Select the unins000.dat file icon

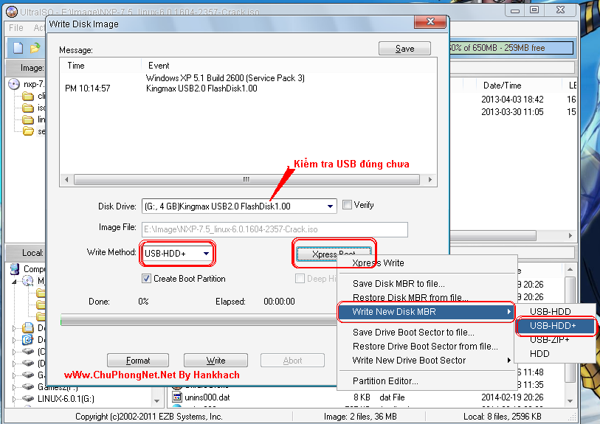point(177,397)
